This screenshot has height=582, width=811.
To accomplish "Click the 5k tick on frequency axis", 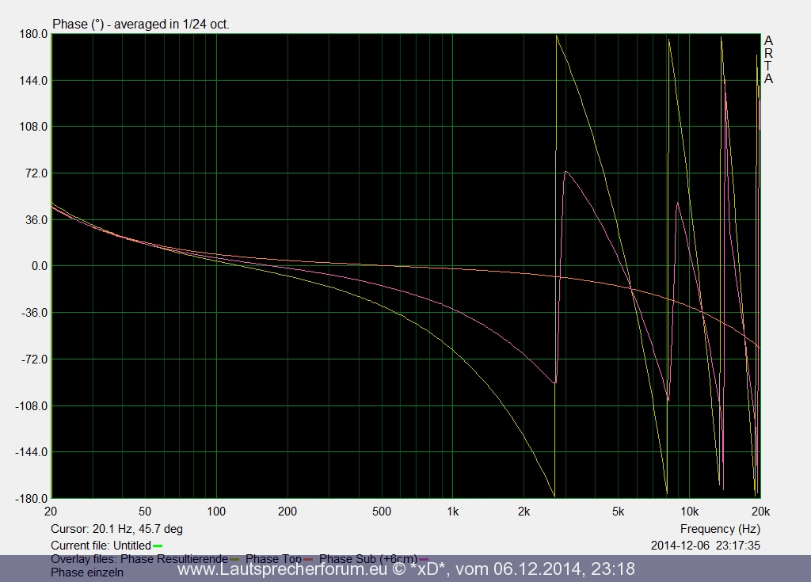I will point(618,512).
